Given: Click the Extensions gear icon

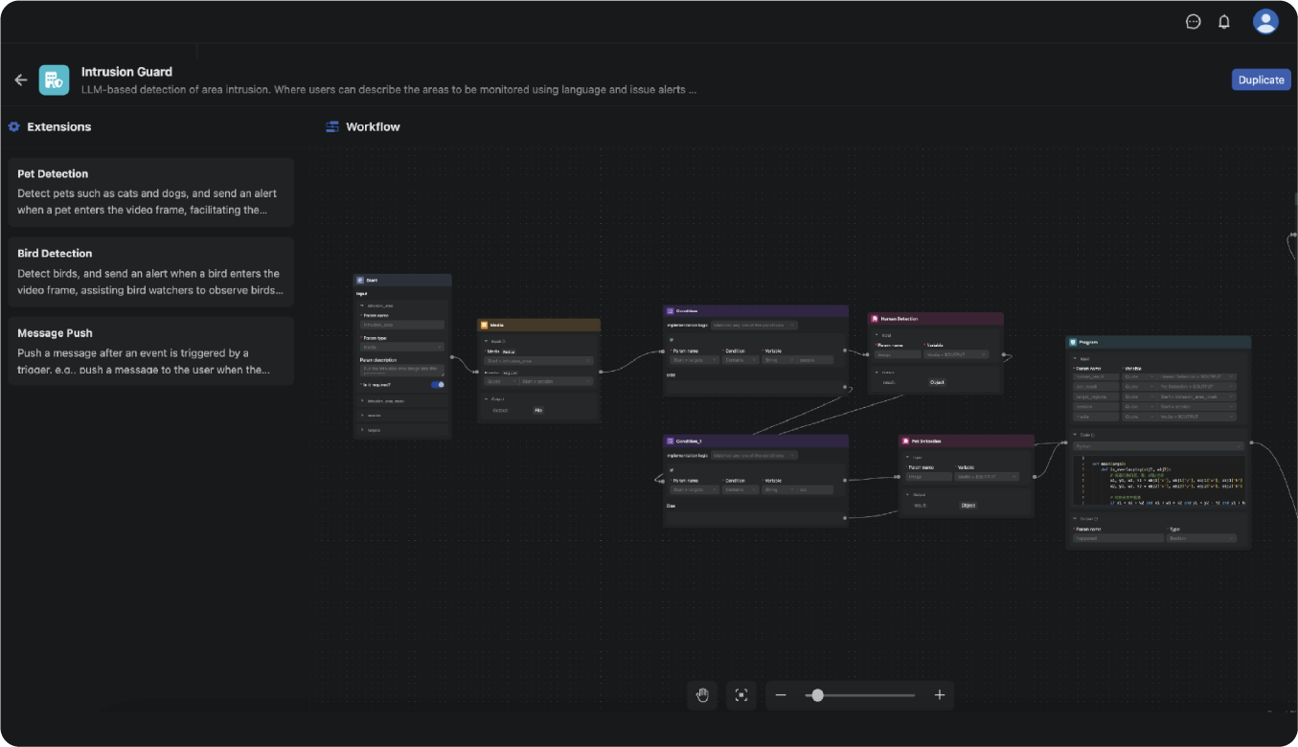Looking at the screenshot, I should pos(14,126).
